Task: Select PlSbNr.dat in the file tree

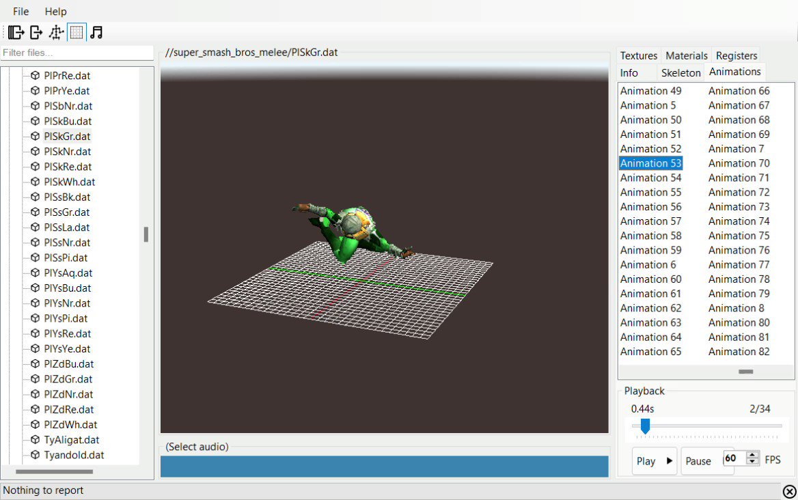Action: tap(68, 106)
